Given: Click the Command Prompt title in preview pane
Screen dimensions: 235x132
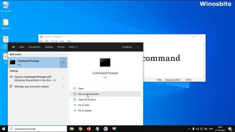Looking at the screenshot, I should (105, 73).
